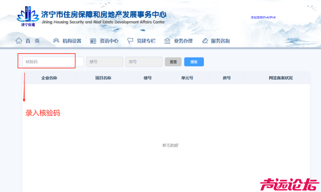Open the 服务咨询 menu item

point(220,41)
